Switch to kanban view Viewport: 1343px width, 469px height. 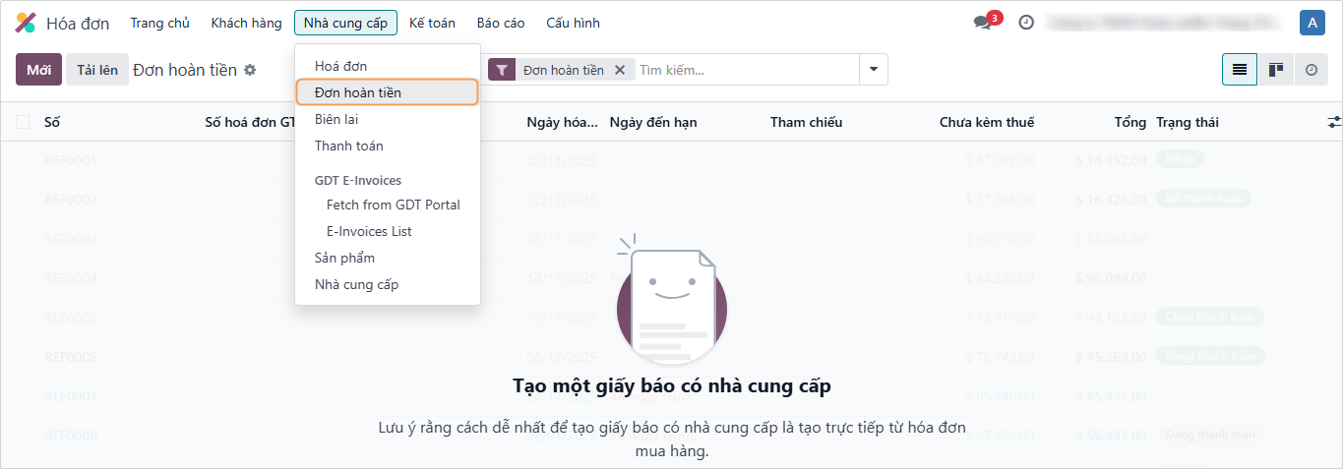click(1275, 70)
